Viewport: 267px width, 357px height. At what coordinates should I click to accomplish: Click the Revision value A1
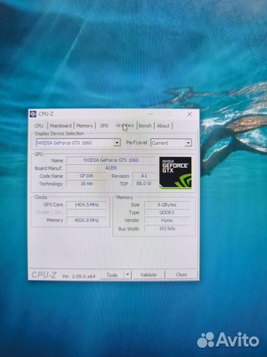pos(144,176)
